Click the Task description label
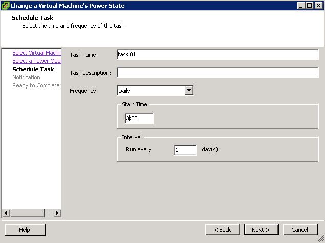This screenshot has height=243, width=325. (x=91, y=73)
